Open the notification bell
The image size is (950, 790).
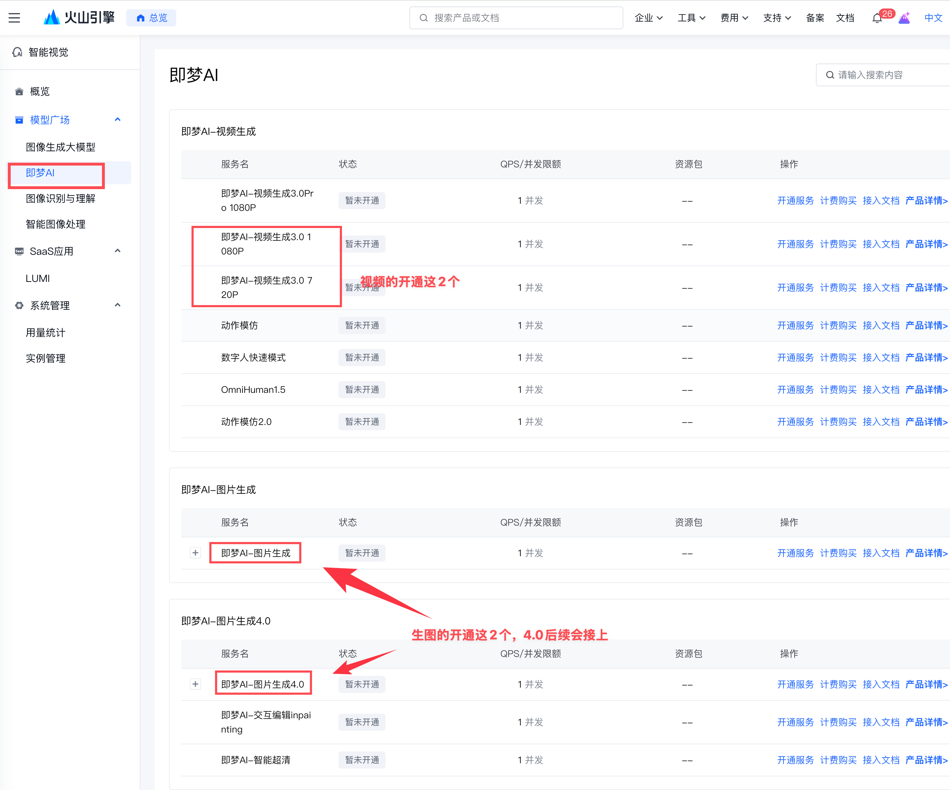coord(877,18)
